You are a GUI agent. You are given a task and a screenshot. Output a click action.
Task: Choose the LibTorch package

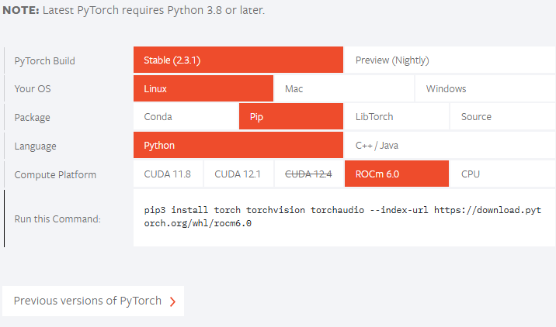397,117
